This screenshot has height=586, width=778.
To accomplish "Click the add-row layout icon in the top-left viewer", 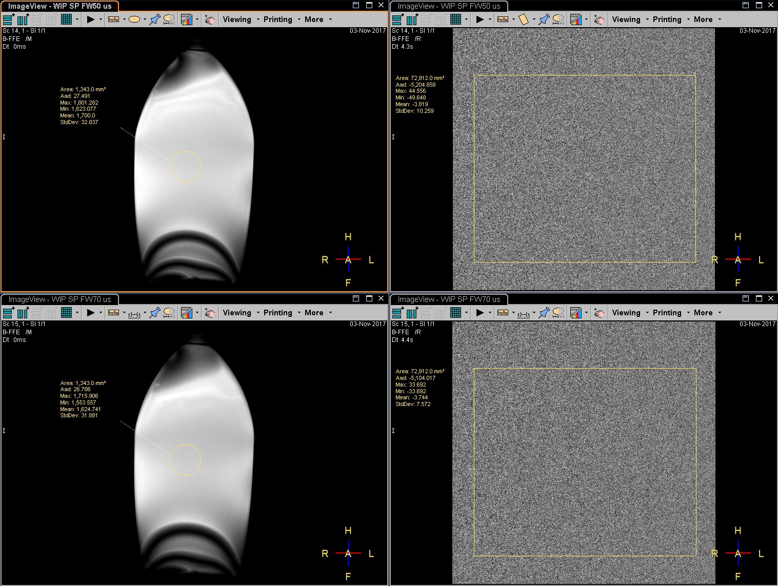I will (8, 19).
